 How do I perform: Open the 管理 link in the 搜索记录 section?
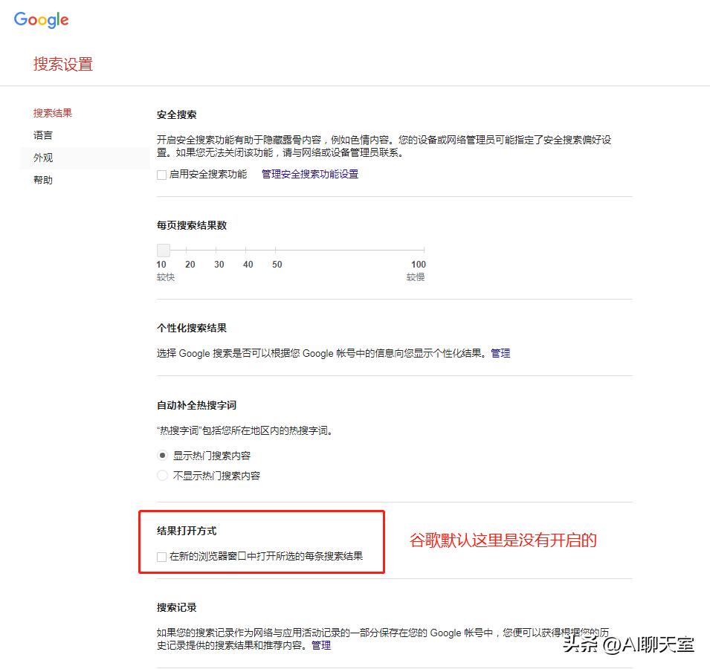[320, 645]
